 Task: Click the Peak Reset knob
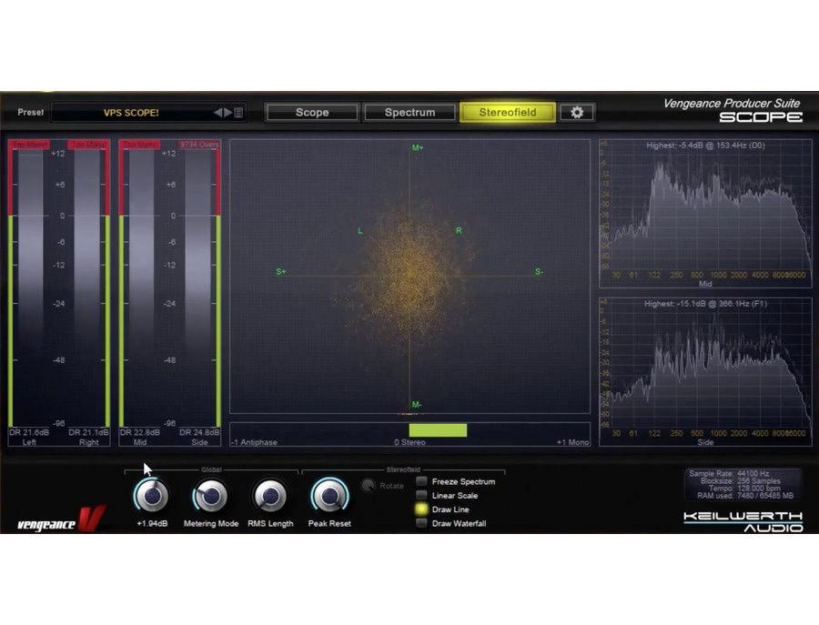coord(329,497)
